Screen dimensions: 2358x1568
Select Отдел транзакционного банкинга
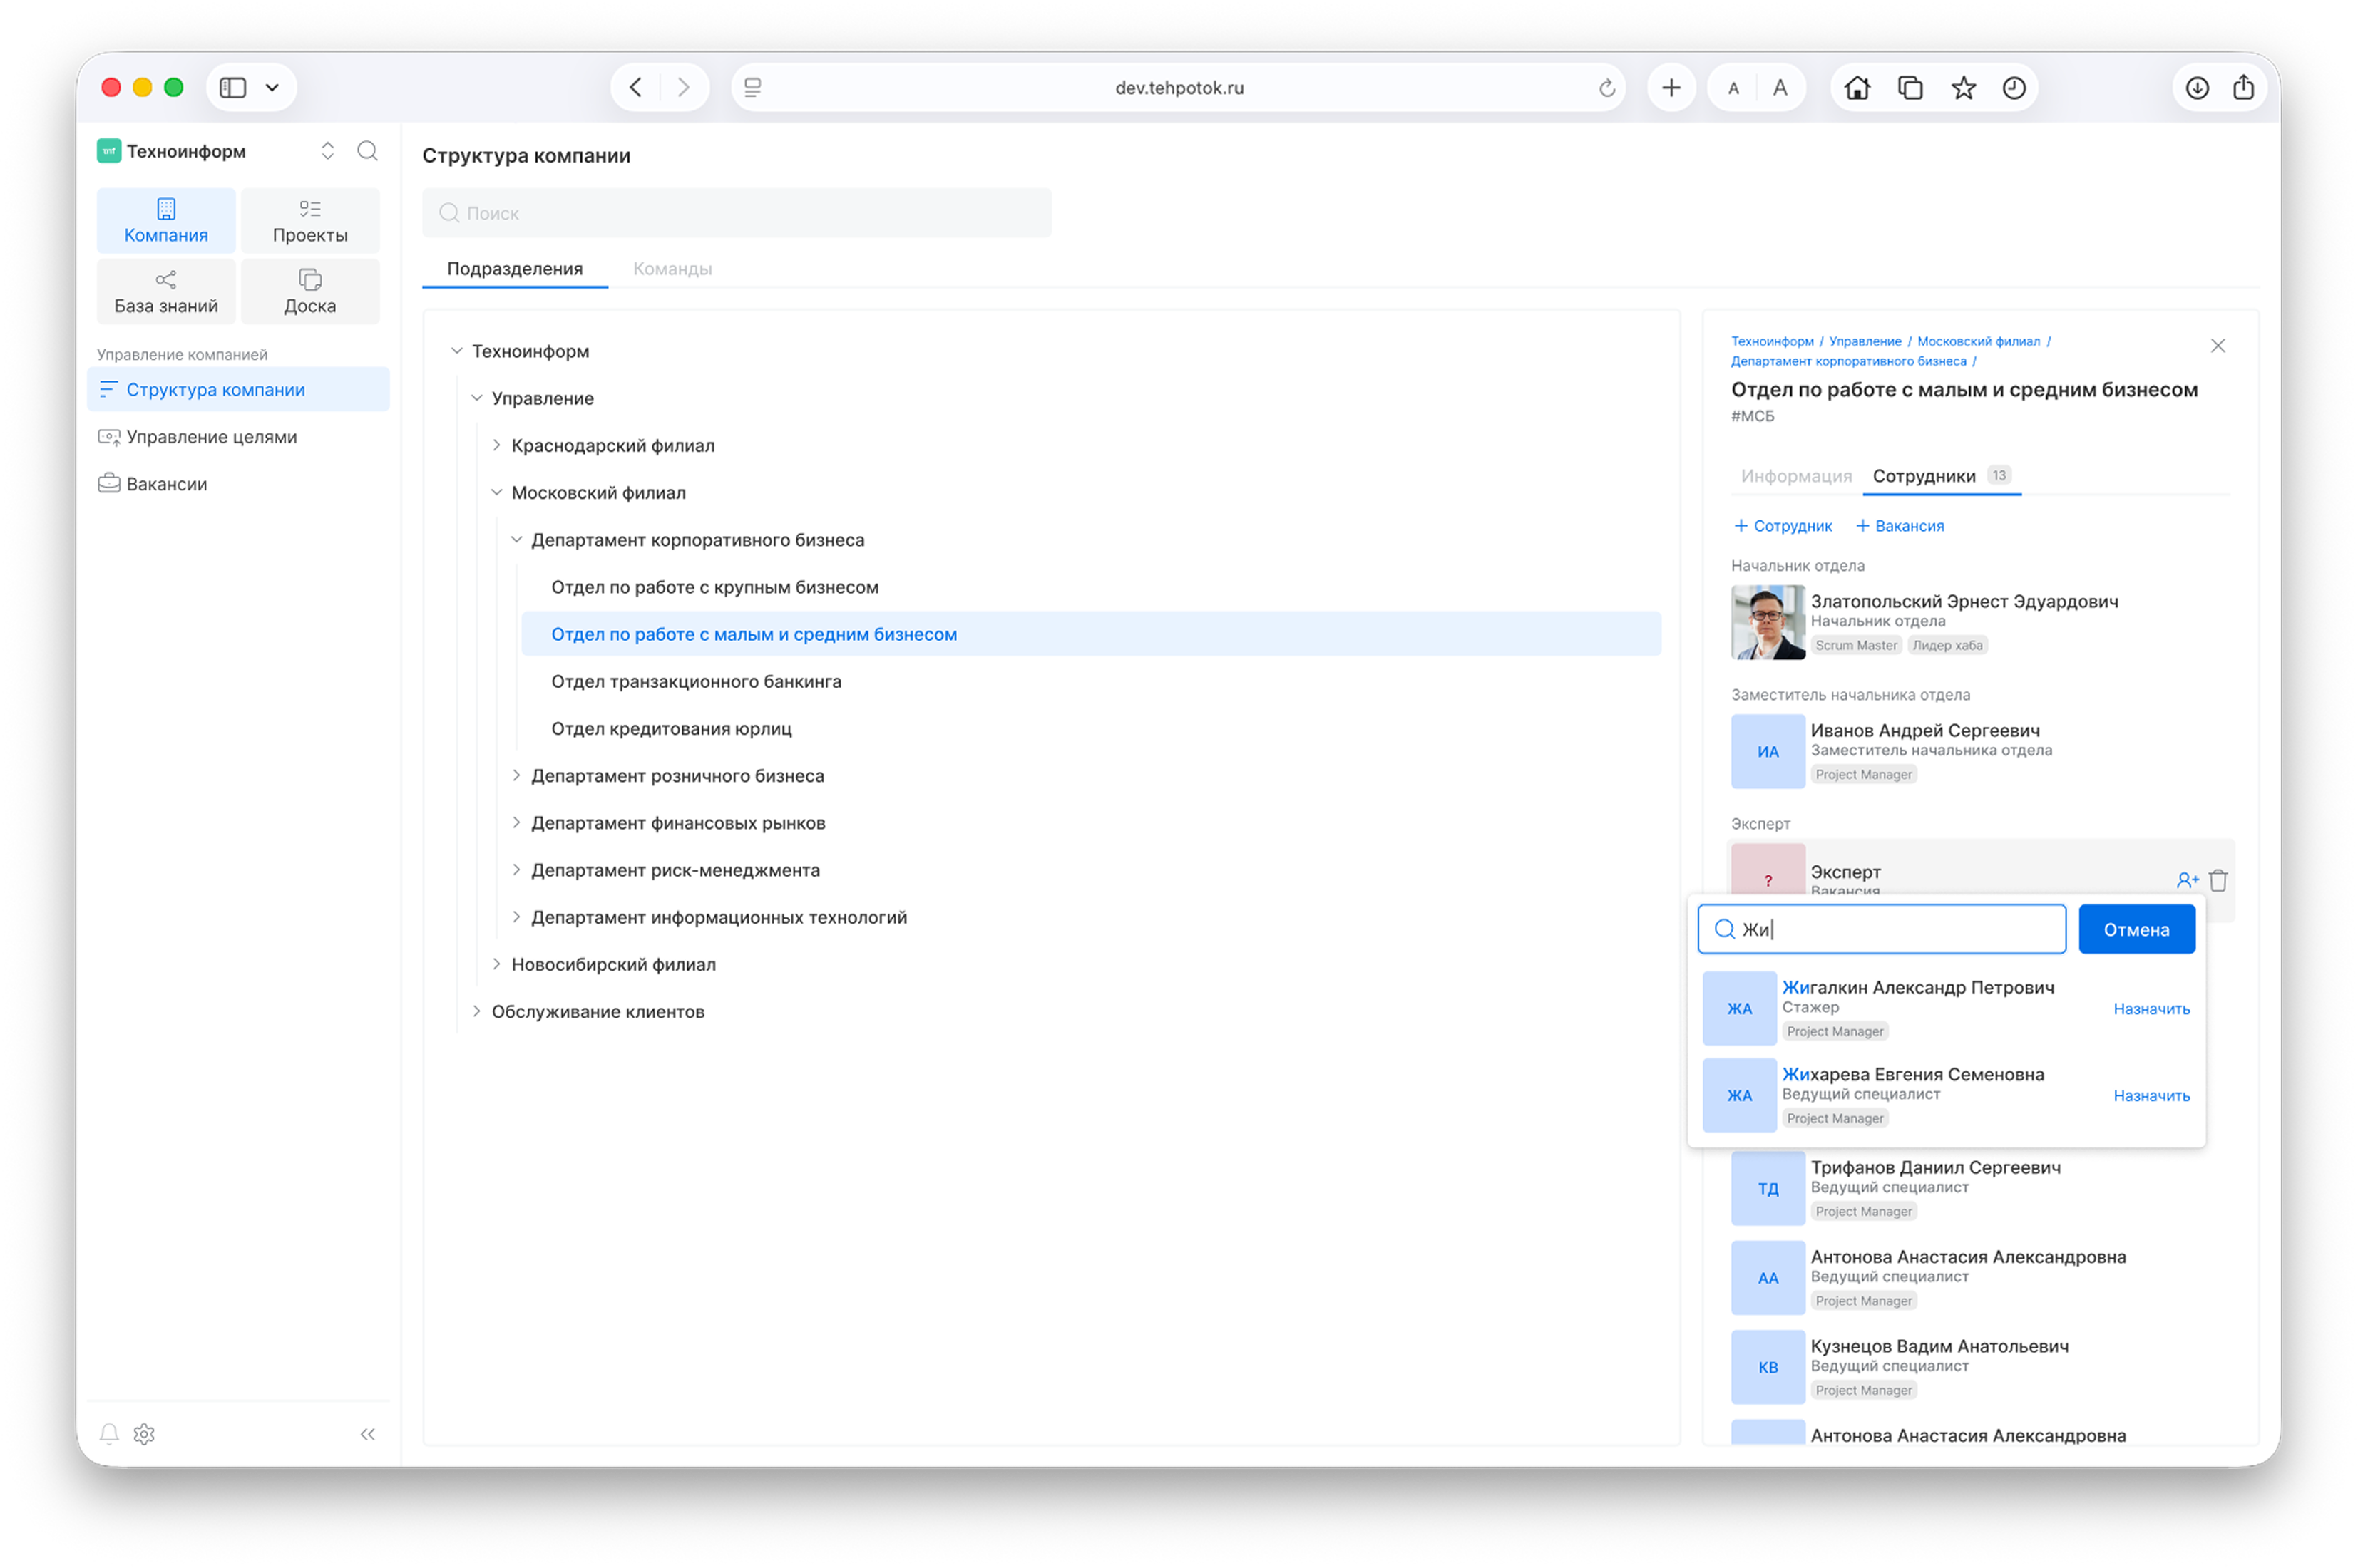(695, 681)
